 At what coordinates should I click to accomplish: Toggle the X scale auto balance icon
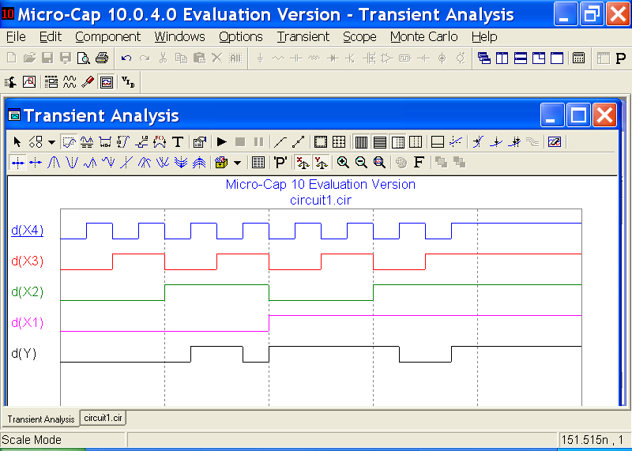click(x=303, y=163)
